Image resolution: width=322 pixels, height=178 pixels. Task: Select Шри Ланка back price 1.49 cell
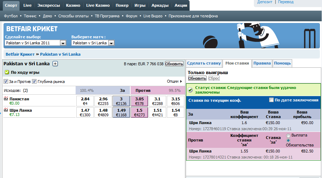click(121, 112)
